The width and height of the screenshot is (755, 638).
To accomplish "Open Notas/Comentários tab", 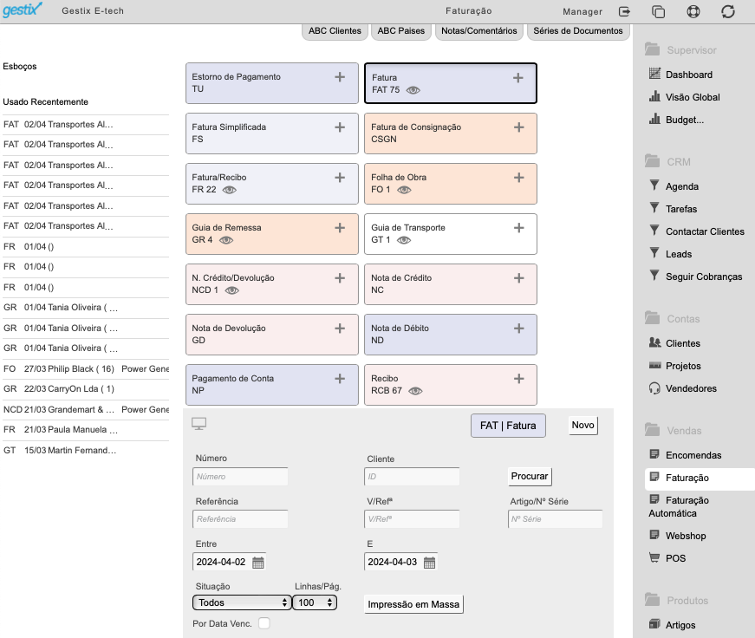I will point(479,31).
